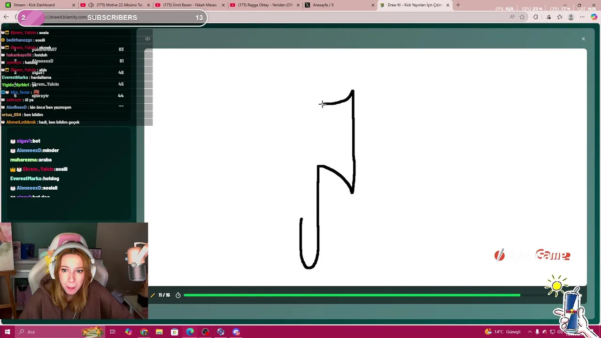Open favorites list icon in toolbar
The image size is (601, 338).
[560, 17]
